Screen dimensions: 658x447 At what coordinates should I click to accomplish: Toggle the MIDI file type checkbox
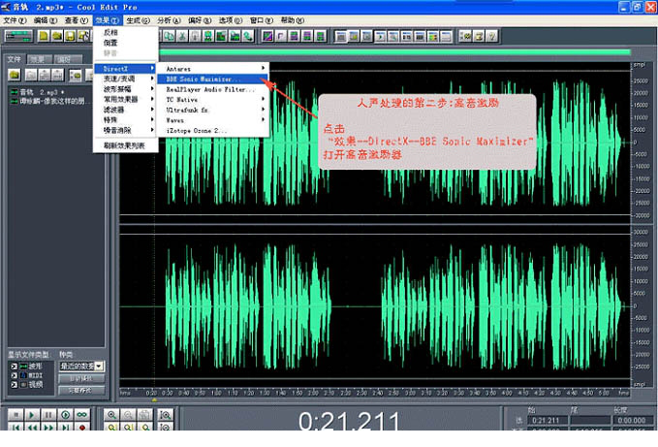[x=14, y=375]
